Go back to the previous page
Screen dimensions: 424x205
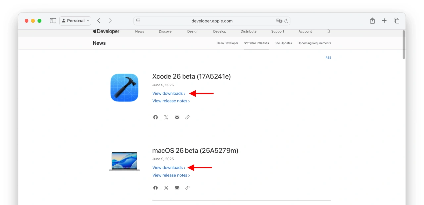pyautogui.click(x=99, y=21)
